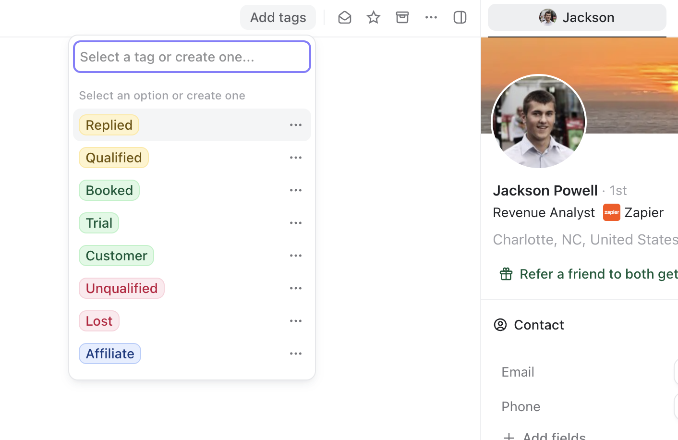Click the gift icon beside Refer a friend

coord(506,274)
